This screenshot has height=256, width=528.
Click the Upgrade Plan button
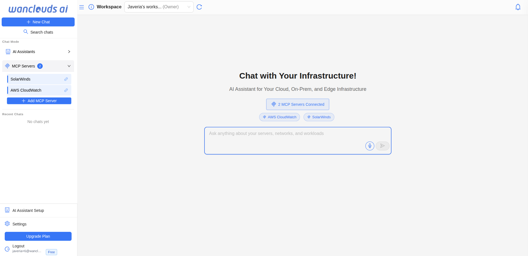tap(38, 236)
